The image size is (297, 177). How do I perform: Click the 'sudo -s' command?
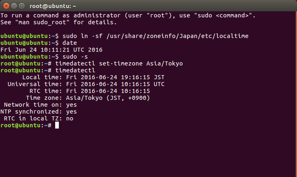point(75,57)
